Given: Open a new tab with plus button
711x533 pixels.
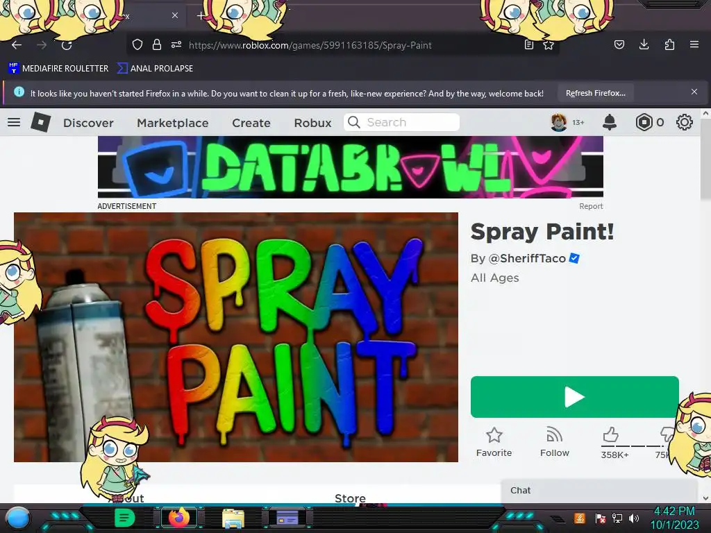Looking at the screenshot, I should coord(201,16).
